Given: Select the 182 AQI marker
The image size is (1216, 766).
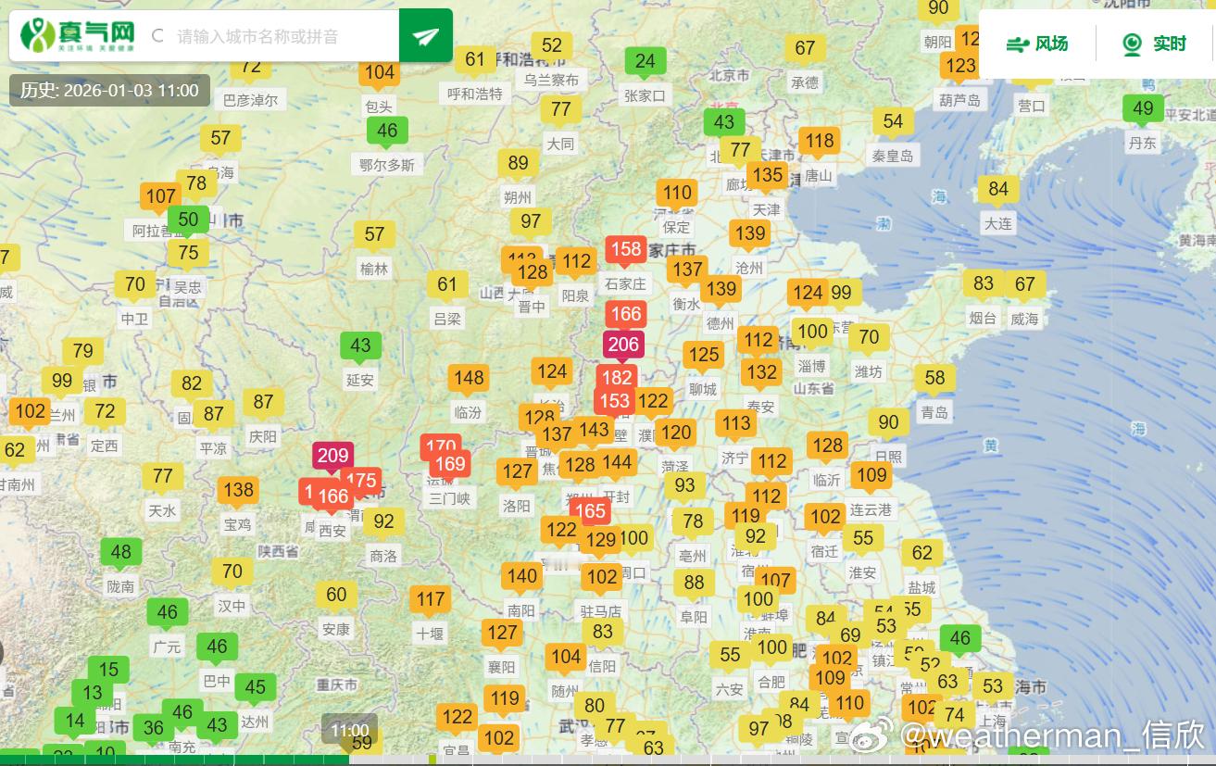Looking at the screenshot, I should coord(617,378).
